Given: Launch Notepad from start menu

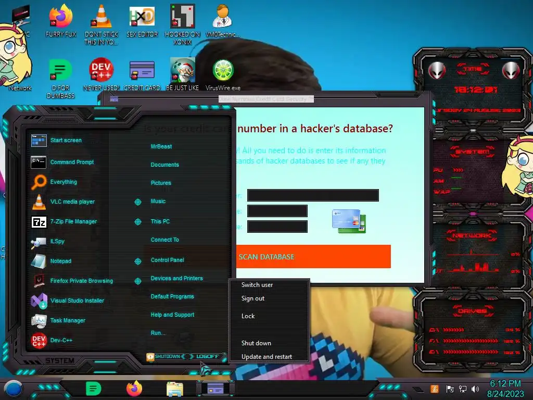Looking at the screenshot, I should [51, 261].
